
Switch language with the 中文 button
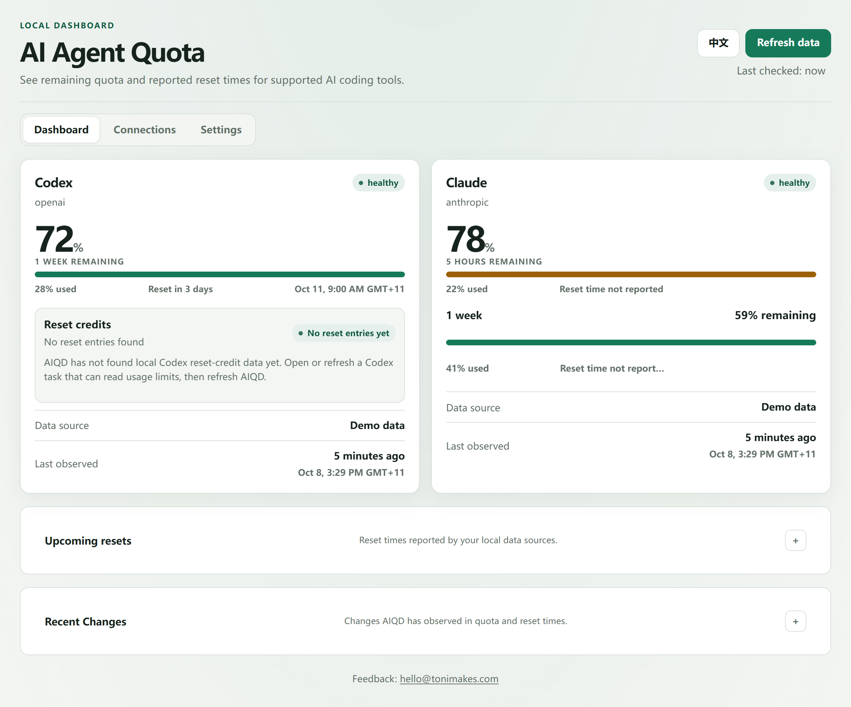click(718, 43)
